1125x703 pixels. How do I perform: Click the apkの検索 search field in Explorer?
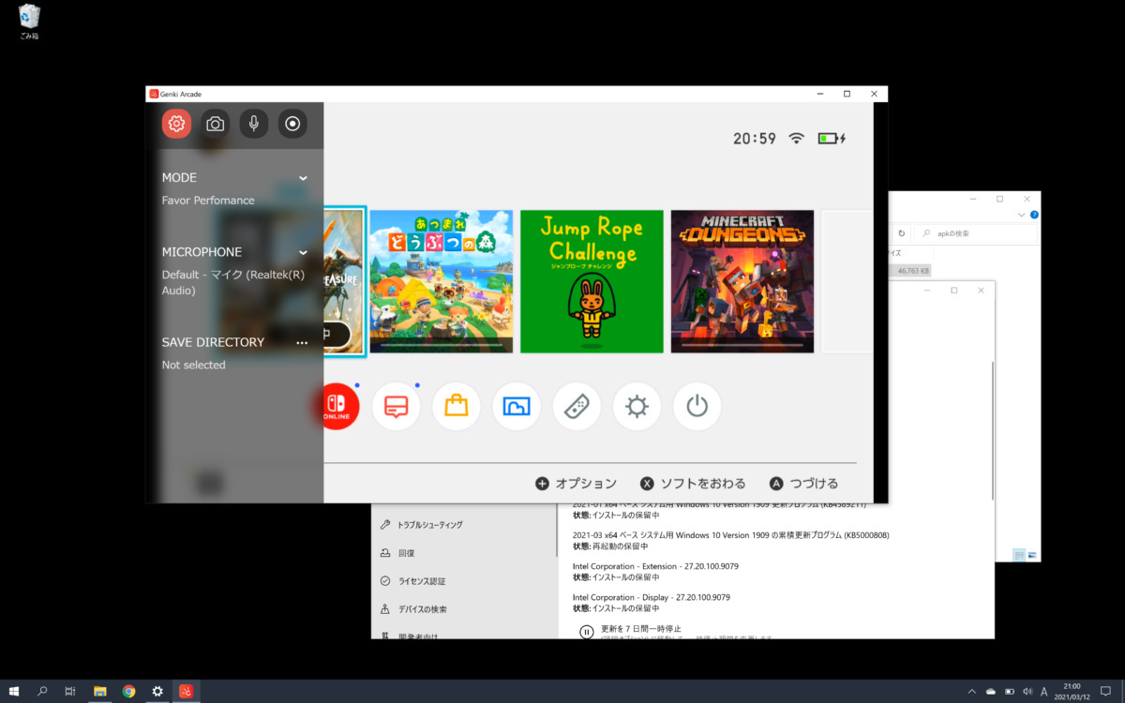(x=977, y=233)
